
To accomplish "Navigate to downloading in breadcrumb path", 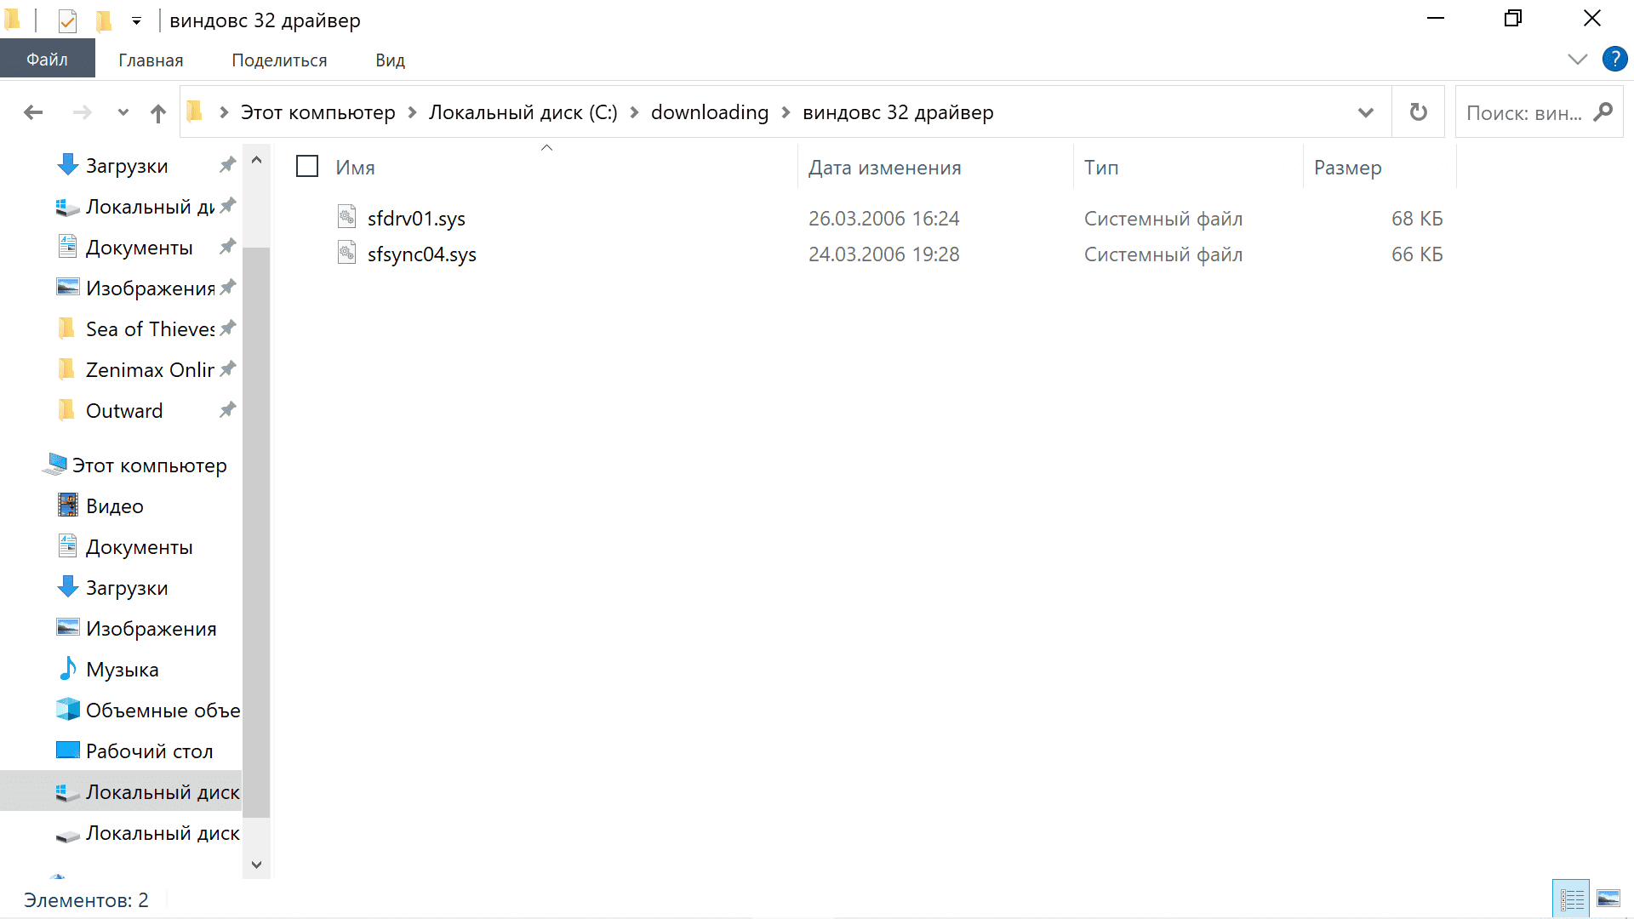I will (709, 112).
